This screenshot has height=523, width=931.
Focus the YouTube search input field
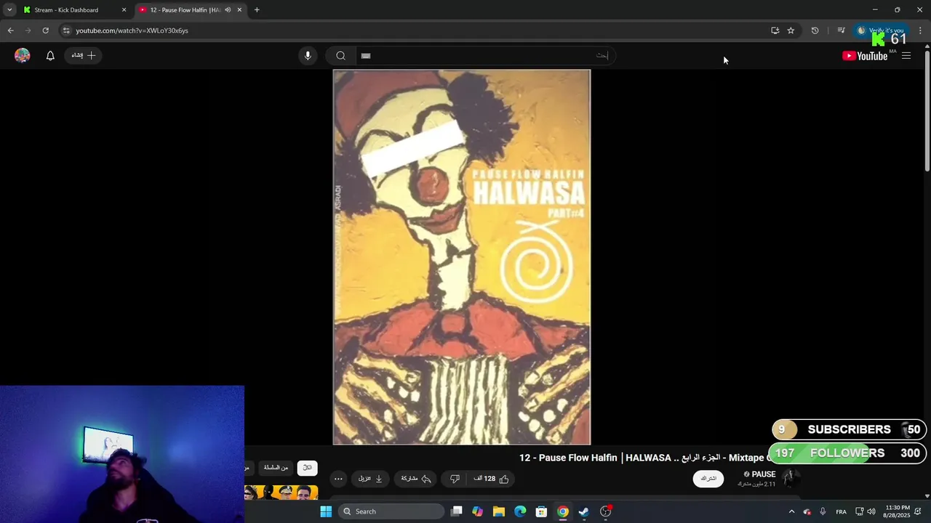[x=485, y=55]
